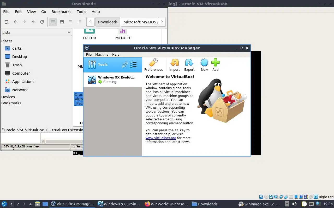The height and width of the screenshot is (208, 334).
Task: Select the LR.CUR file
Action: pos(90,35)
